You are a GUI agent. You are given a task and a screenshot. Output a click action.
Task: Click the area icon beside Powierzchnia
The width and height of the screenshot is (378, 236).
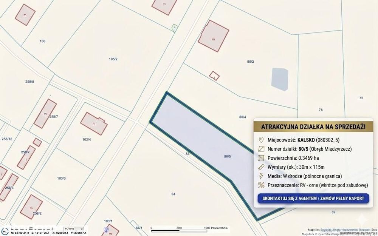[261, 158]
